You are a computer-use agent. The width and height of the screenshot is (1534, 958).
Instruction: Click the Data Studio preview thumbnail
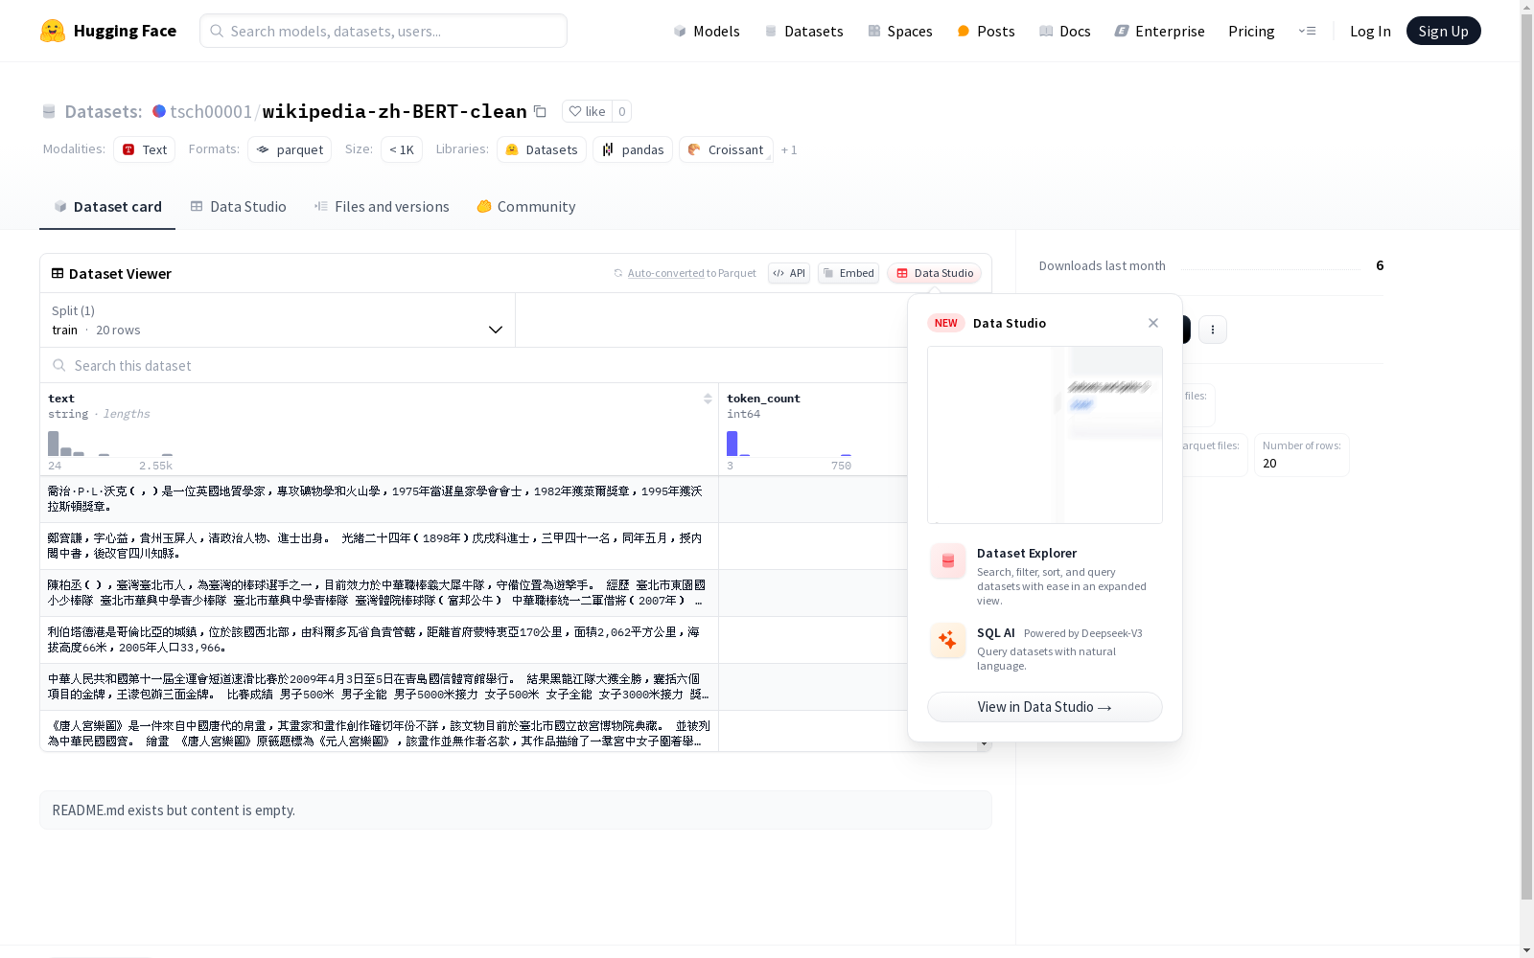coord(1045,435)
